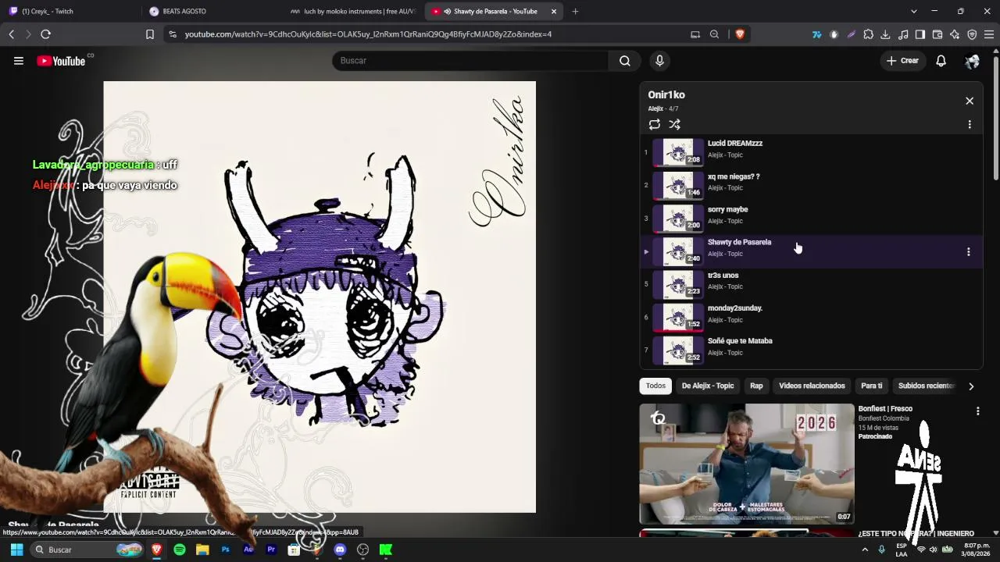Open the browser downloads icon

885,34
